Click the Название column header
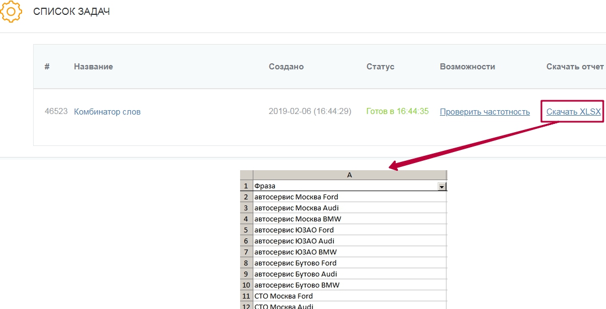The image size is (606, 309). pyautogui.click(x=93, y=67)
